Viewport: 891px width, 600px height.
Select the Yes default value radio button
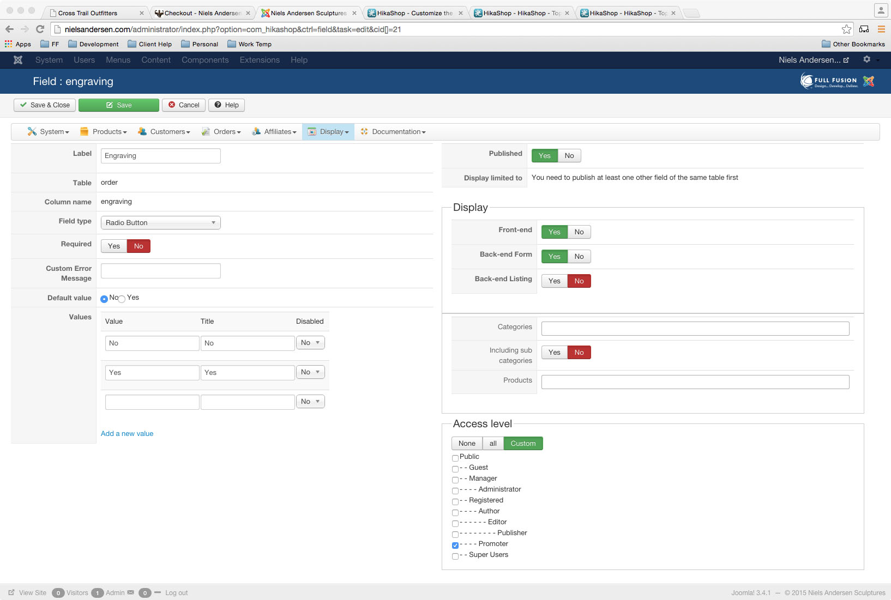tap(122, 299)
